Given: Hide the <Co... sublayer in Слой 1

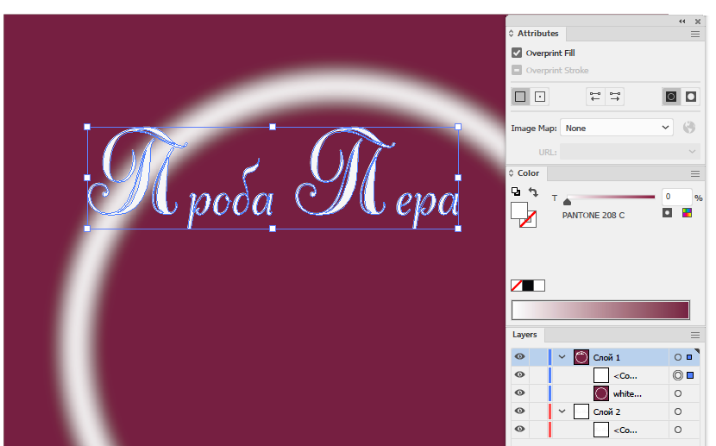Looking at the screenshot, I should [519, 374].
